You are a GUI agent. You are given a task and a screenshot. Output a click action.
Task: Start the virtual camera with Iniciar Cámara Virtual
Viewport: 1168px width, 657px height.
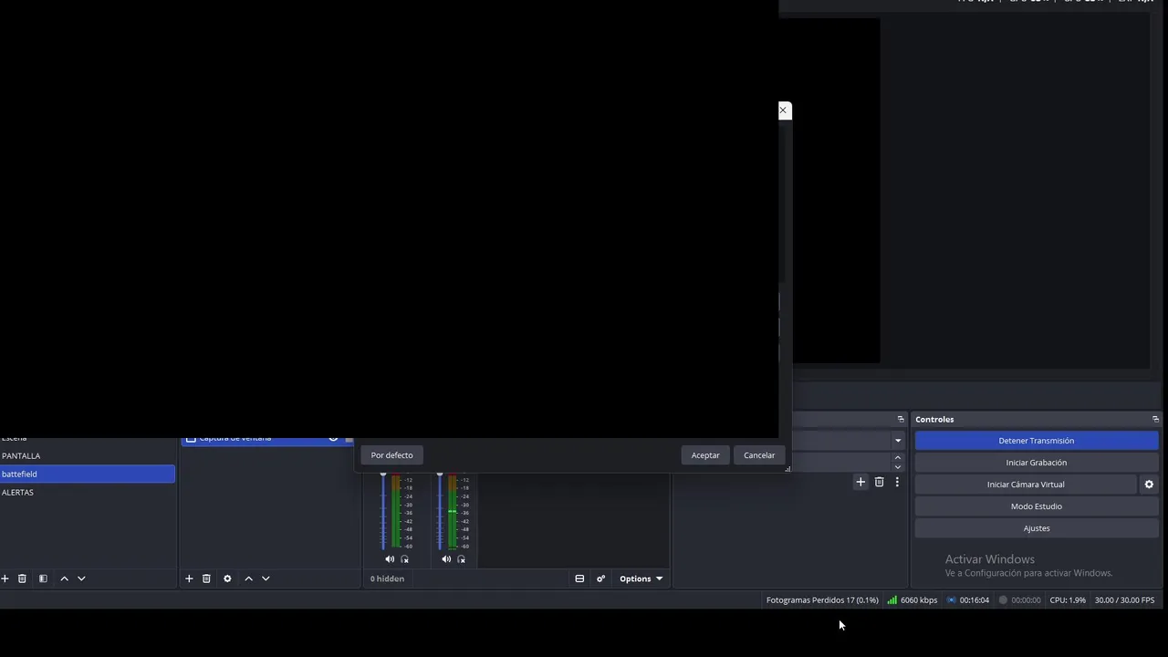[x=1026, y=485]
